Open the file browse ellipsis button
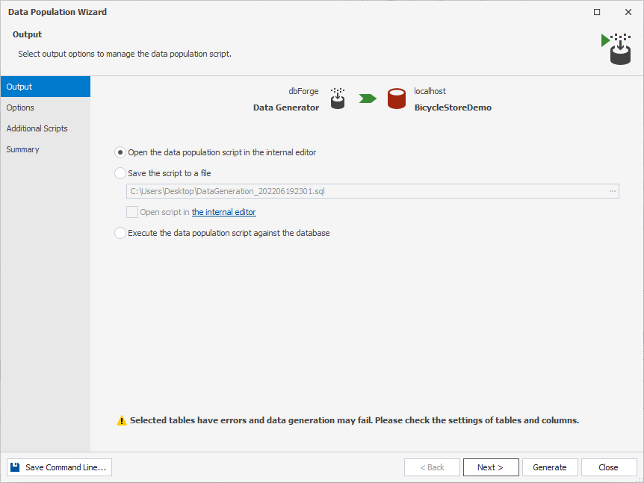 click(x=613, y=191)
